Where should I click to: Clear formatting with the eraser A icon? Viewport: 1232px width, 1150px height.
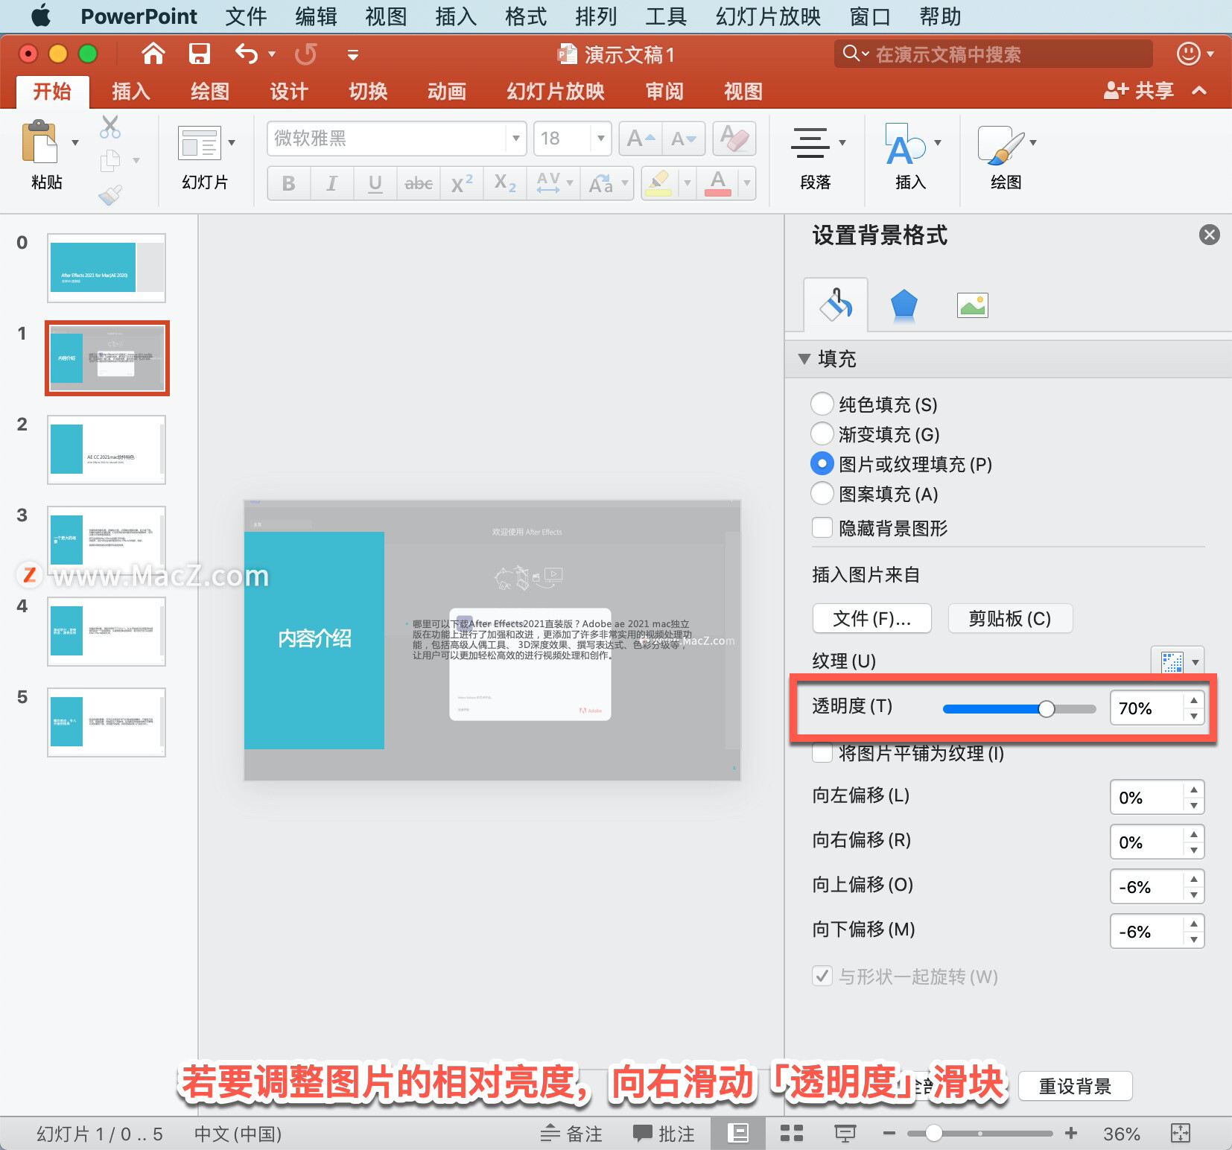click(x=734, y=139)
